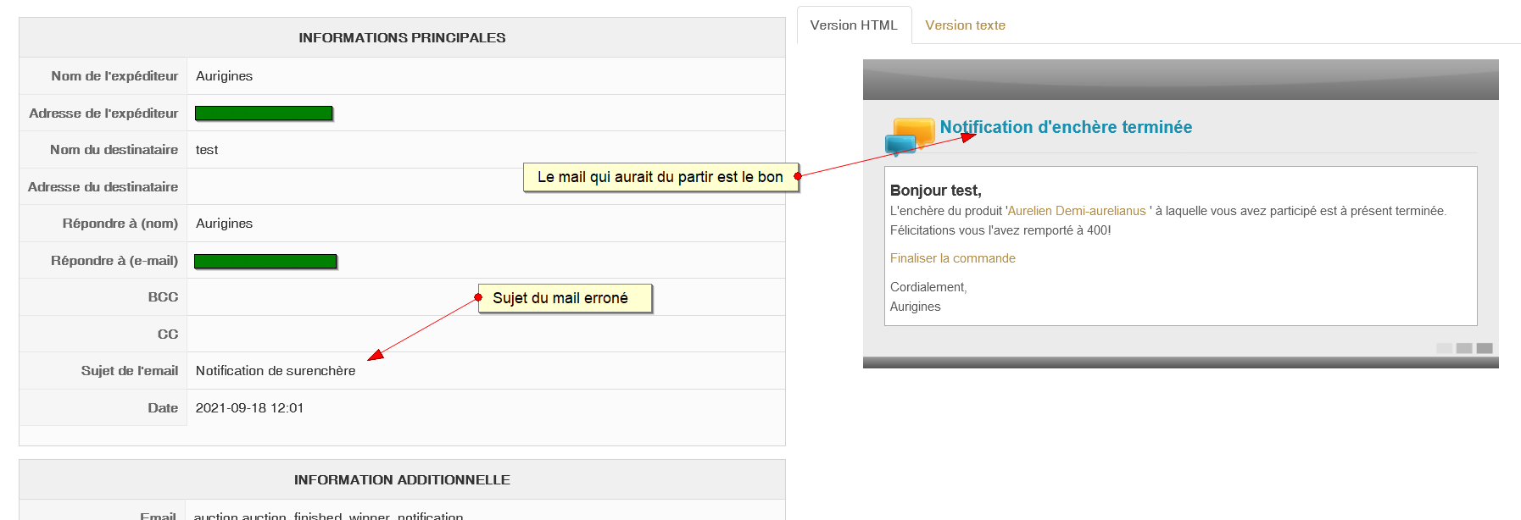Click the 'INFORMATIONS PRINCIPALES' section header
Image resolution: width=1521 pixels, height=520 pixels.
click(402, 38)
